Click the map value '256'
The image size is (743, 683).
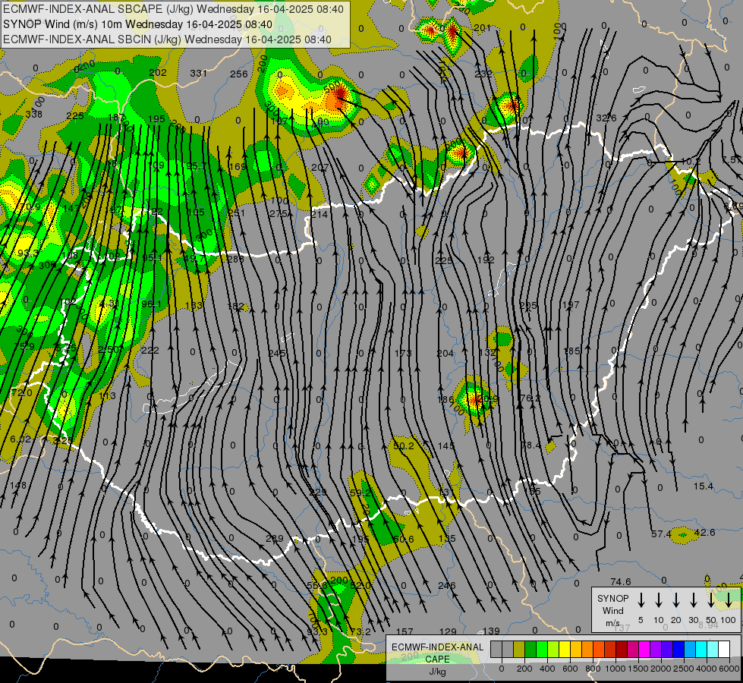pyautogui.click(x=239, y=74)
